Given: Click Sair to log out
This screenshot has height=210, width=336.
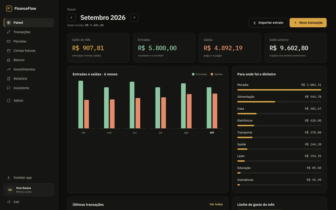Looking at the screenshot, I should coord(29,202).
